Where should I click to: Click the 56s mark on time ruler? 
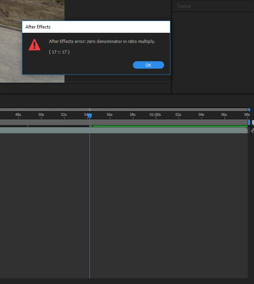(109, 115)
